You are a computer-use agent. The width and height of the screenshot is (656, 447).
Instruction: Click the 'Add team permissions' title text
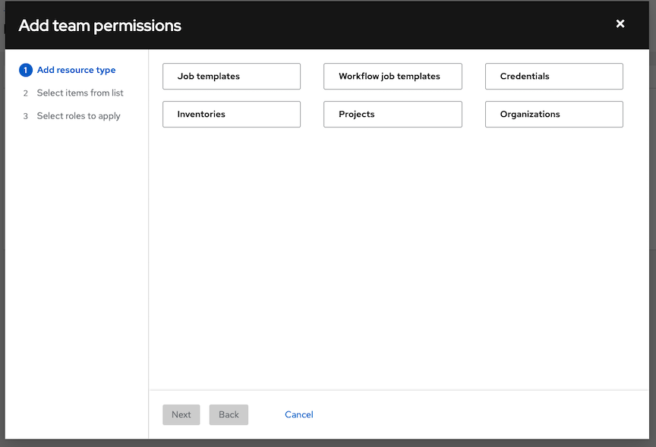(x=99, y=25)
